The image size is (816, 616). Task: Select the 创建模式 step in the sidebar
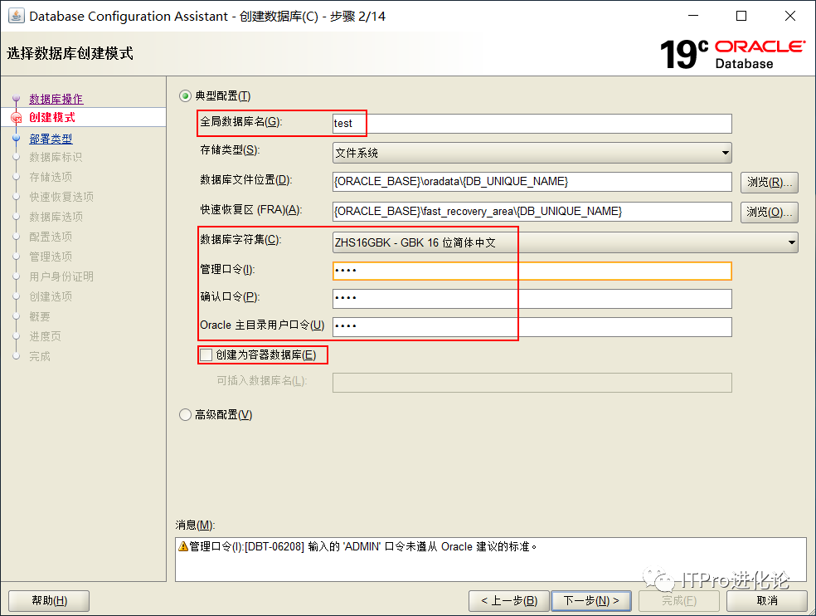pyautogui.click(x=52, y=117)
